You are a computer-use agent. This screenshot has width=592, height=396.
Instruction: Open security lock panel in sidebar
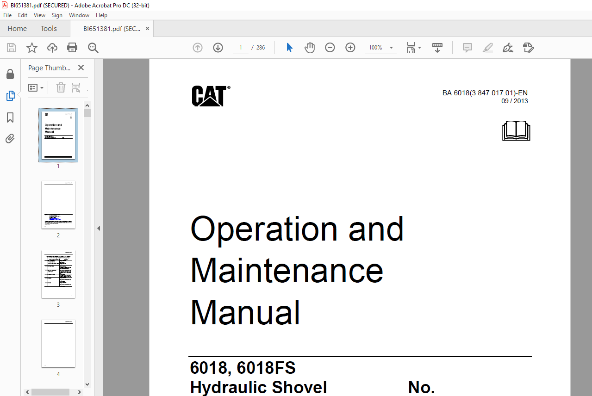[x=10, y=74]
